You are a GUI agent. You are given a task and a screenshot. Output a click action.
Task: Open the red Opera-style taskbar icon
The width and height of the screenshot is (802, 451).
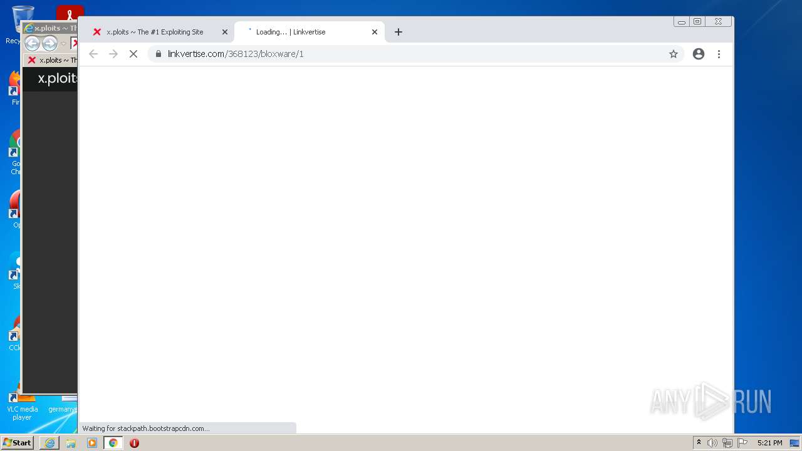[x=134, y=443]
